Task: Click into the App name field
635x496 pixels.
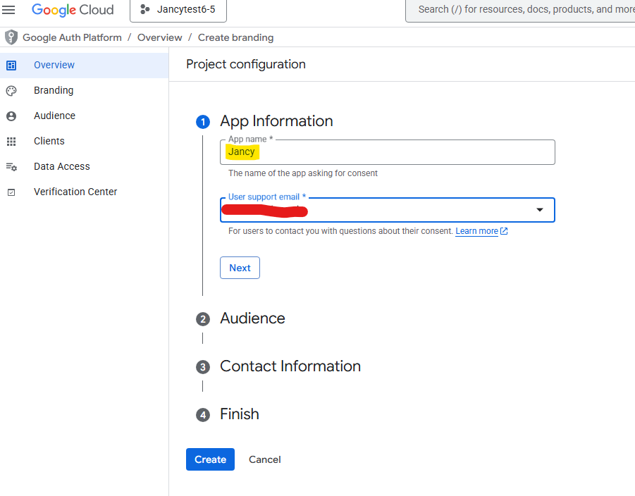Action: (x=388, y=152)
